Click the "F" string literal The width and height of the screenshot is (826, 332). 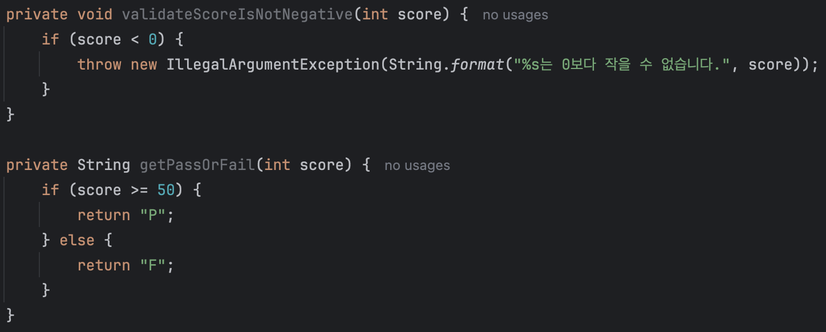152,266
